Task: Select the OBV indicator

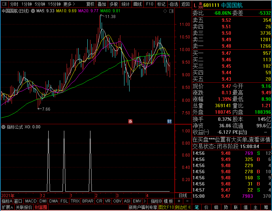Action: coord(117,201)
